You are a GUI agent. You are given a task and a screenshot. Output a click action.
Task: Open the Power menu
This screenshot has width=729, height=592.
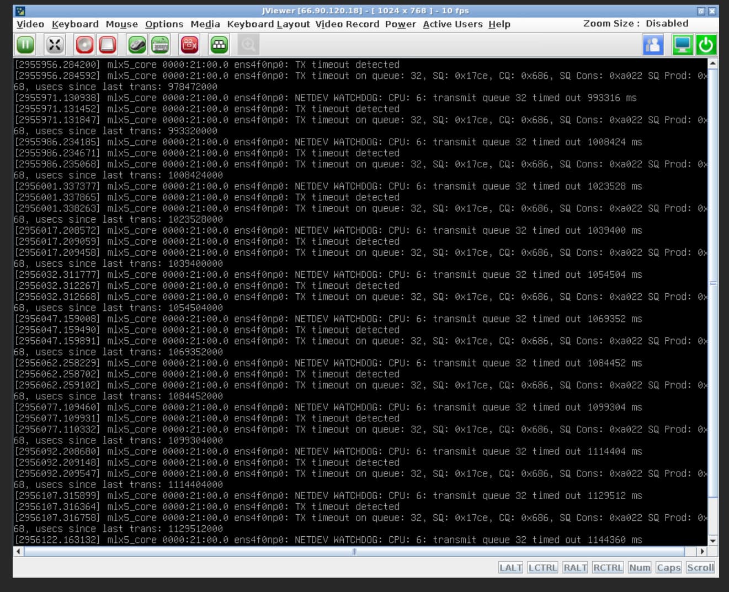pyautogui.click(x=401, y=24)
